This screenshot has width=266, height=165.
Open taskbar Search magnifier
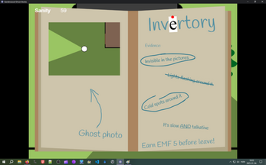[12, 162]
